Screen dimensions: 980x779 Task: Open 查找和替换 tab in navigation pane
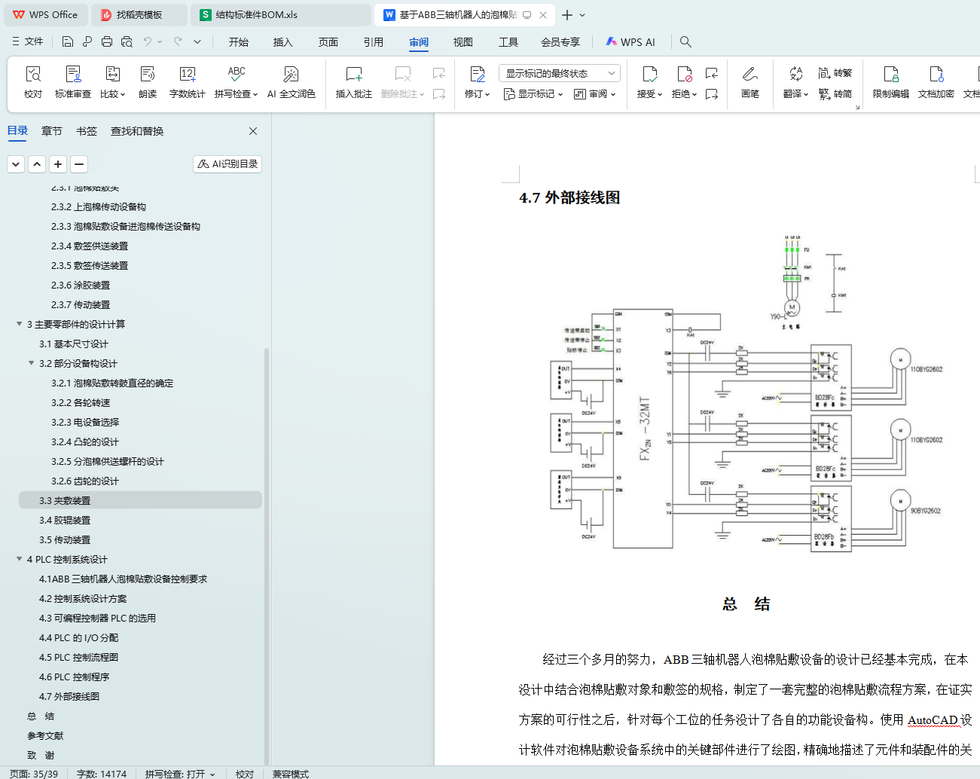pyautogui.click(x=137, y=131)
